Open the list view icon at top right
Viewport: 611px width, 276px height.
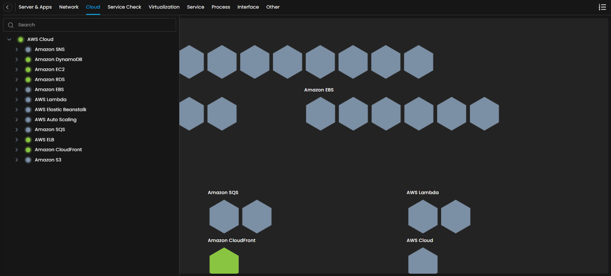pyautogui.click(x=602, y=7)
